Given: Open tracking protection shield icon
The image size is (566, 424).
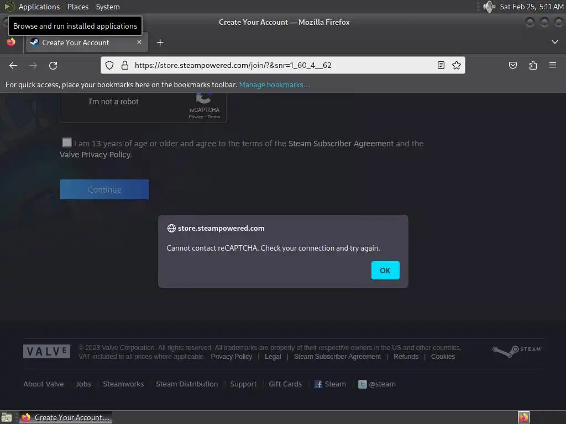Looking at the screenshot, I should click(x=109, y=65).
